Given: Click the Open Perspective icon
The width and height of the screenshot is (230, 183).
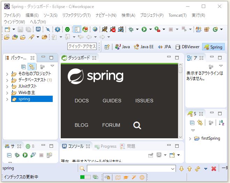Looking at the screenshot, I should pos(107,47).
